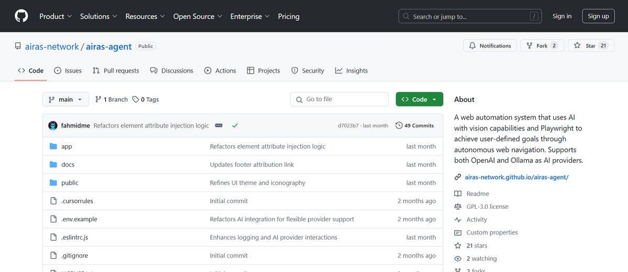The image size is (628, 272).
Task: Open the .cursorrules file
Action: (77, 201)
